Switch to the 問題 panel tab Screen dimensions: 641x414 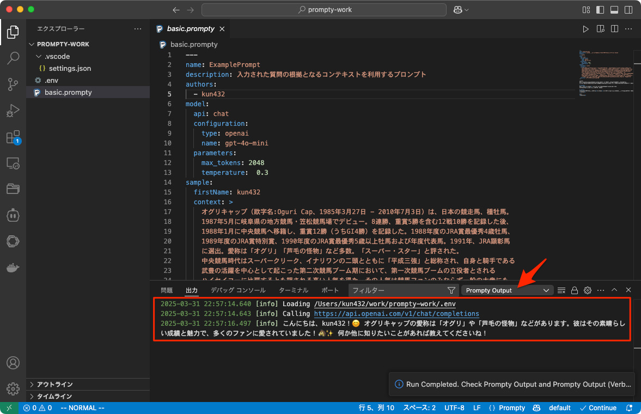[167, 290]
